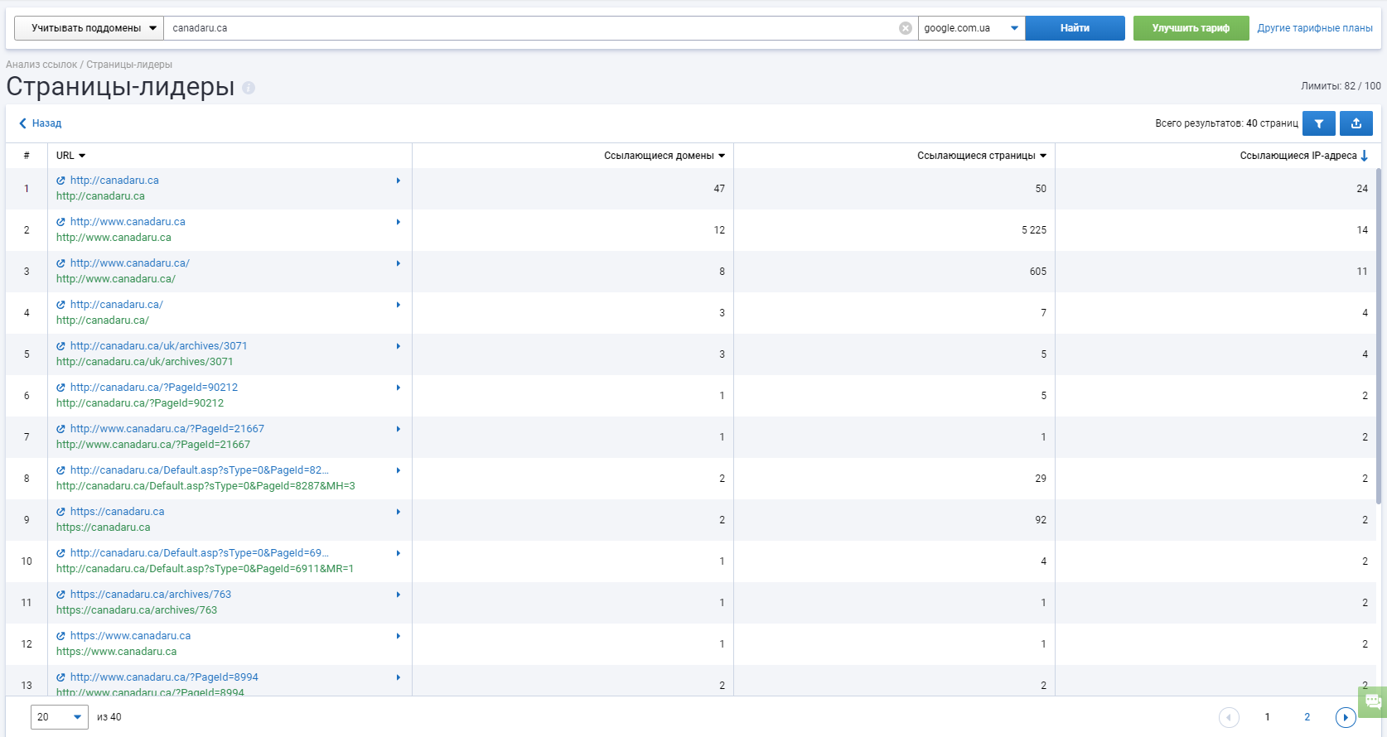Screen dimensions: 1387x737
Task: Click value 47 referring domains row 1
Action: 719,189
